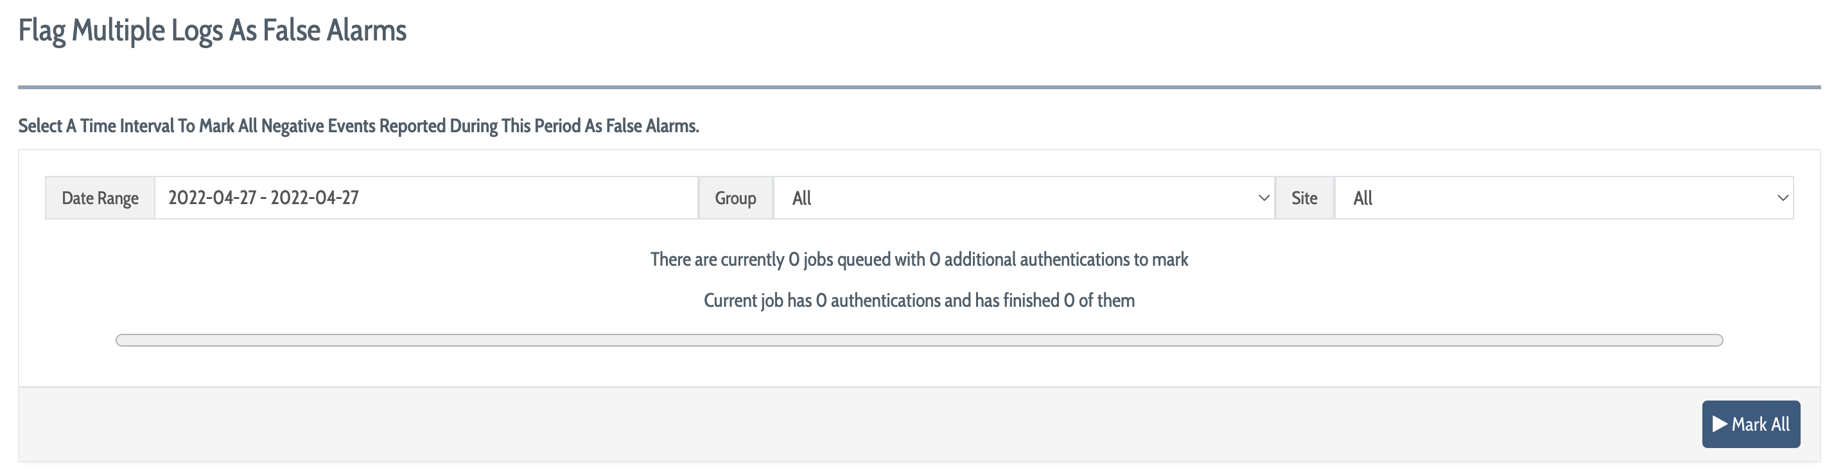The width and height of the screenshot is (1834, 475).
Task: Open the Group selection dropdown
Action: tap(1024, 198)
